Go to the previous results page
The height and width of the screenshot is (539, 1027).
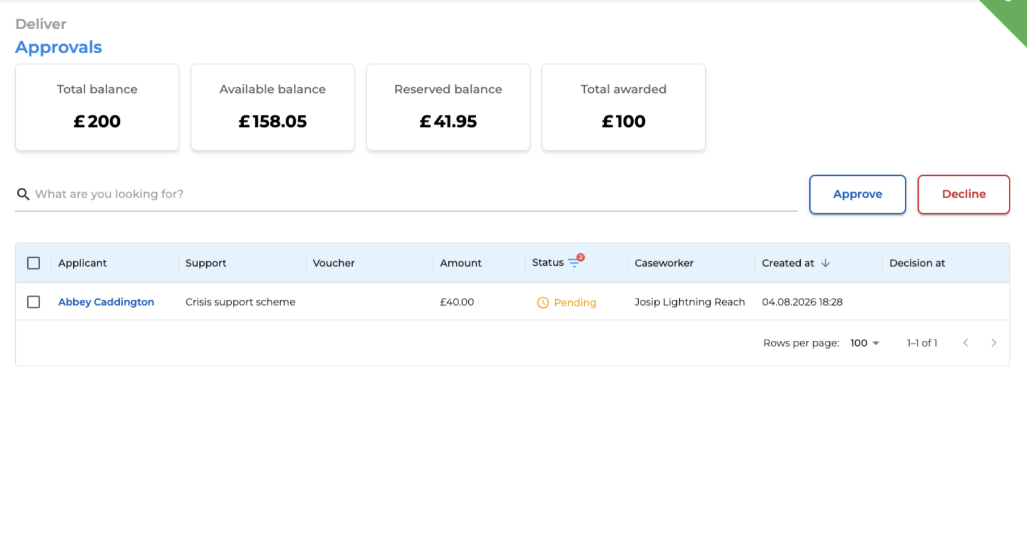[966, 343]
